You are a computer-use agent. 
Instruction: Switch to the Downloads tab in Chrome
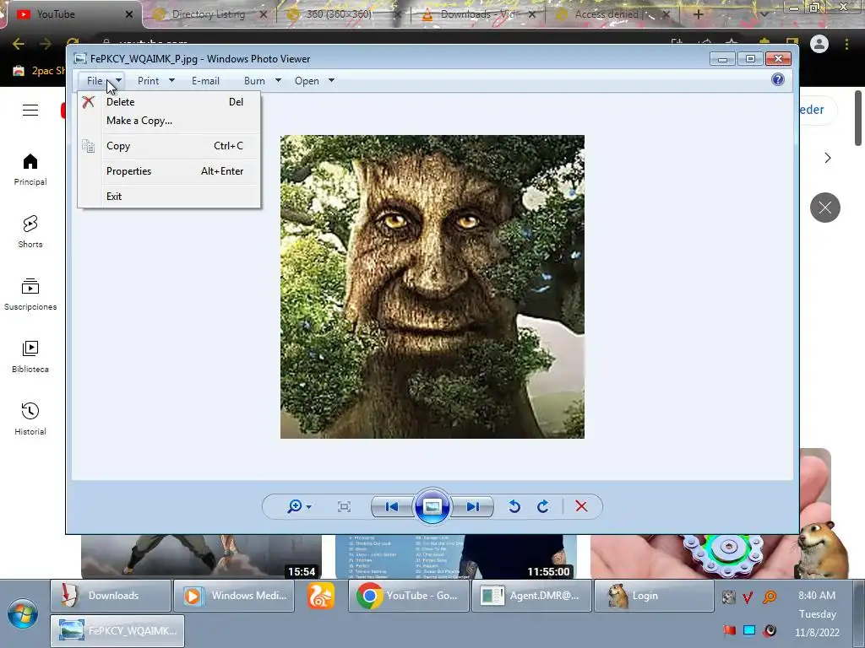tap(477, 14)
